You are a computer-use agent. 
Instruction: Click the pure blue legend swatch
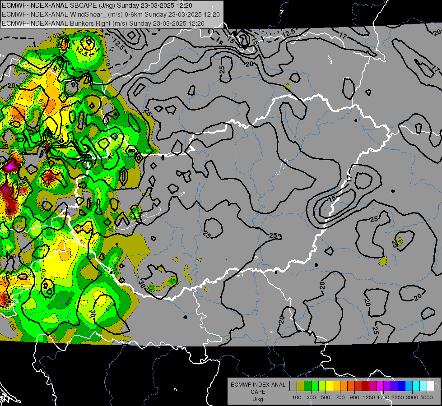(402, 386)
